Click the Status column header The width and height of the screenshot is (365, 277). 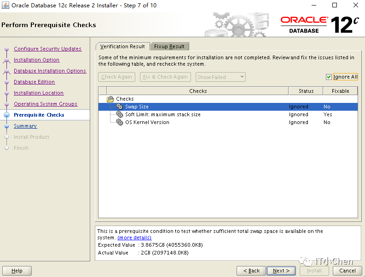pos(306,91)
